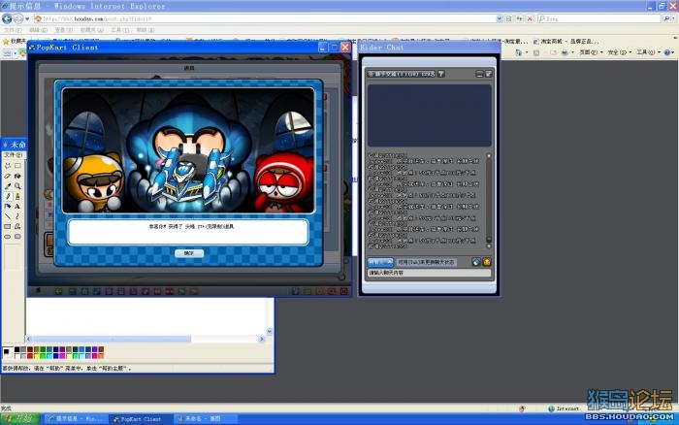Select the Polygon tool in Paint
The height and width of the screenshot is (425, 679).
(x=17, y=226)
